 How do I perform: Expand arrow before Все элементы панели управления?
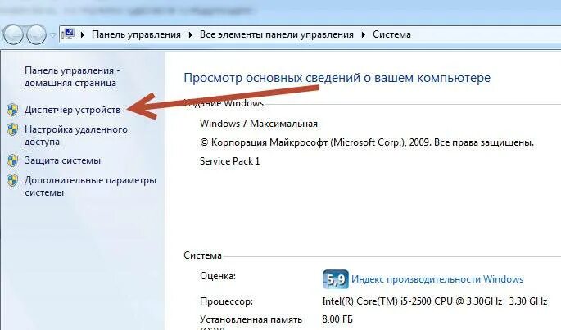tap(190, 34)
